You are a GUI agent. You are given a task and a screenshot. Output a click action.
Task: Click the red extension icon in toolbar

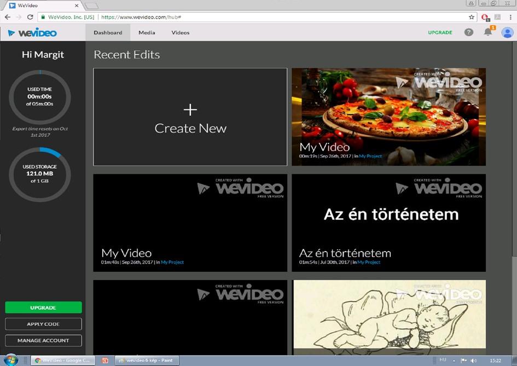click(485, 17)
